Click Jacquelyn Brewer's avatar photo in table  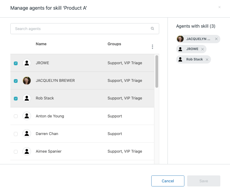point(27,80)
